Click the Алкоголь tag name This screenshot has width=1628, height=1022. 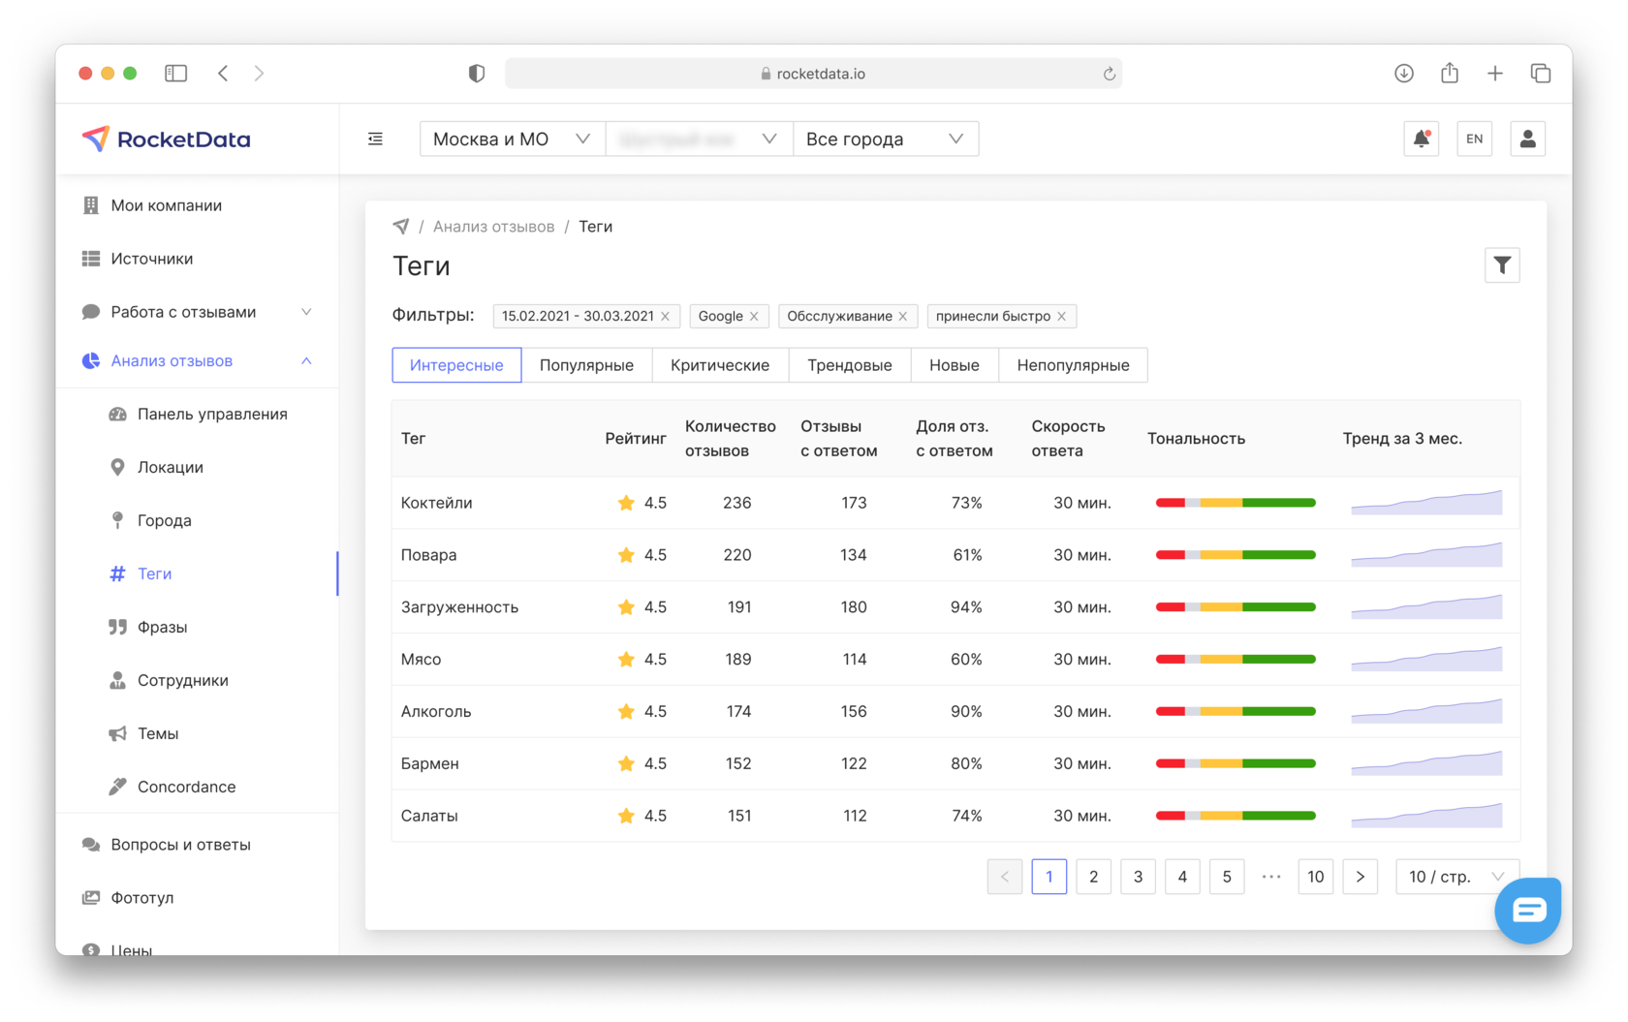[436, 711]
